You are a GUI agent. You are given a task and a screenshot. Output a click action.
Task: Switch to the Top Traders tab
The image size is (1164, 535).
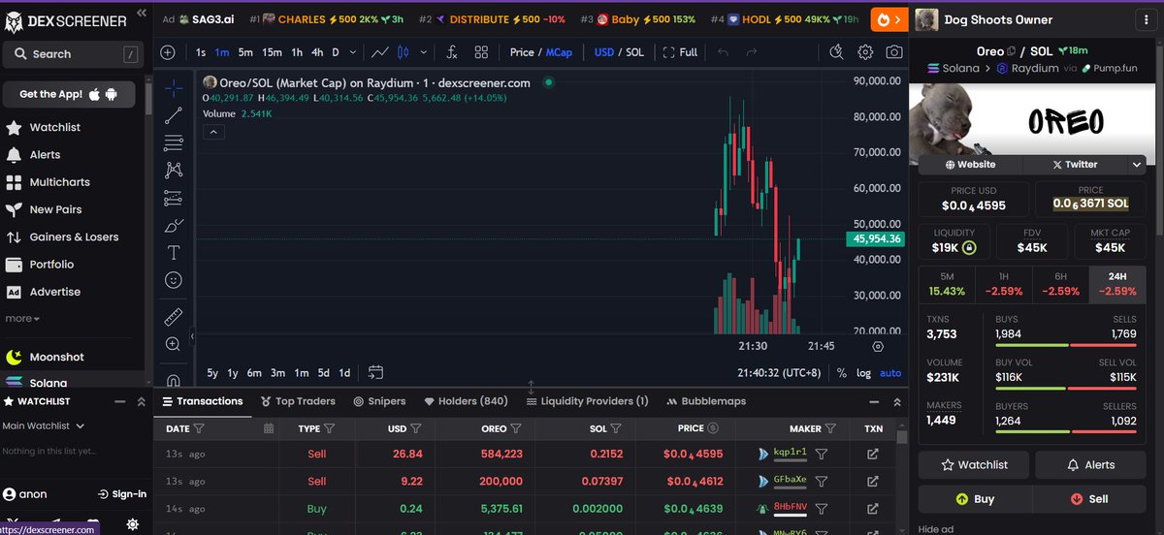(298, 401)
